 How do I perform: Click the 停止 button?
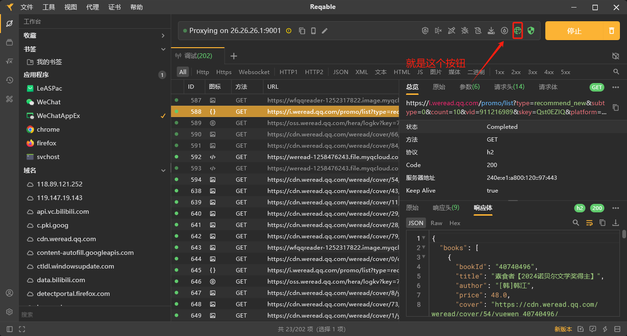(574, 31)
